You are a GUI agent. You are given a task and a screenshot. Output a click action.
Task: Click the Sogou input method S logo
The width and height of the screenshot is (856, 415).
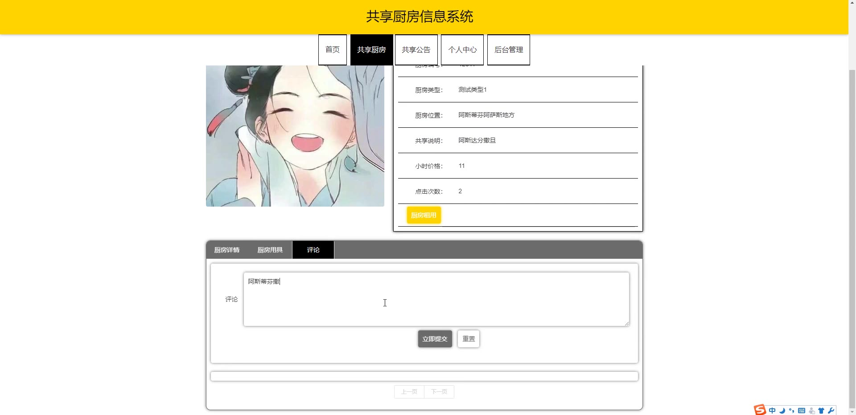click(760, 410)
